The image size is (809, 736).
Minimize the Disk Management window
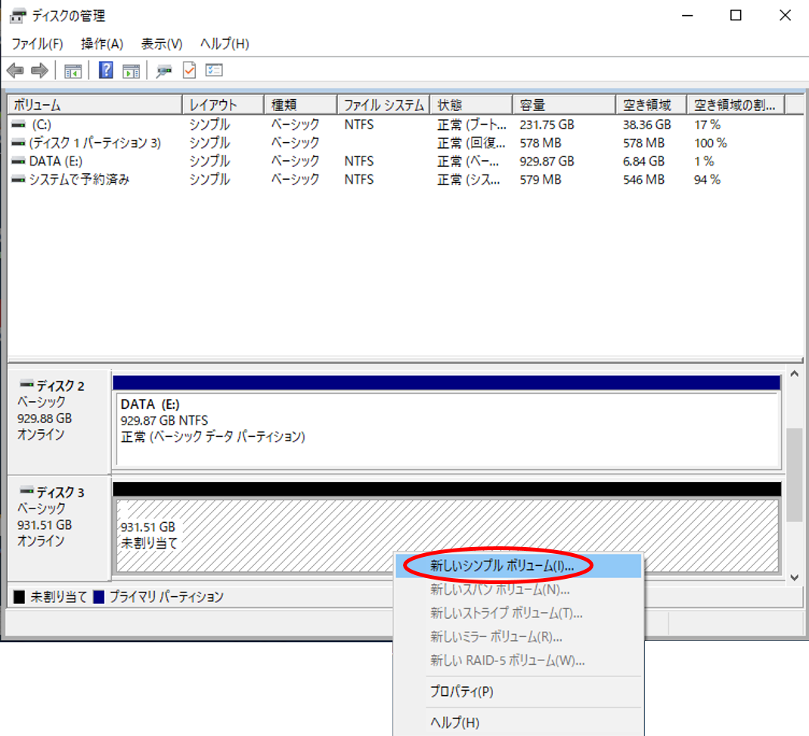[687, 15]
